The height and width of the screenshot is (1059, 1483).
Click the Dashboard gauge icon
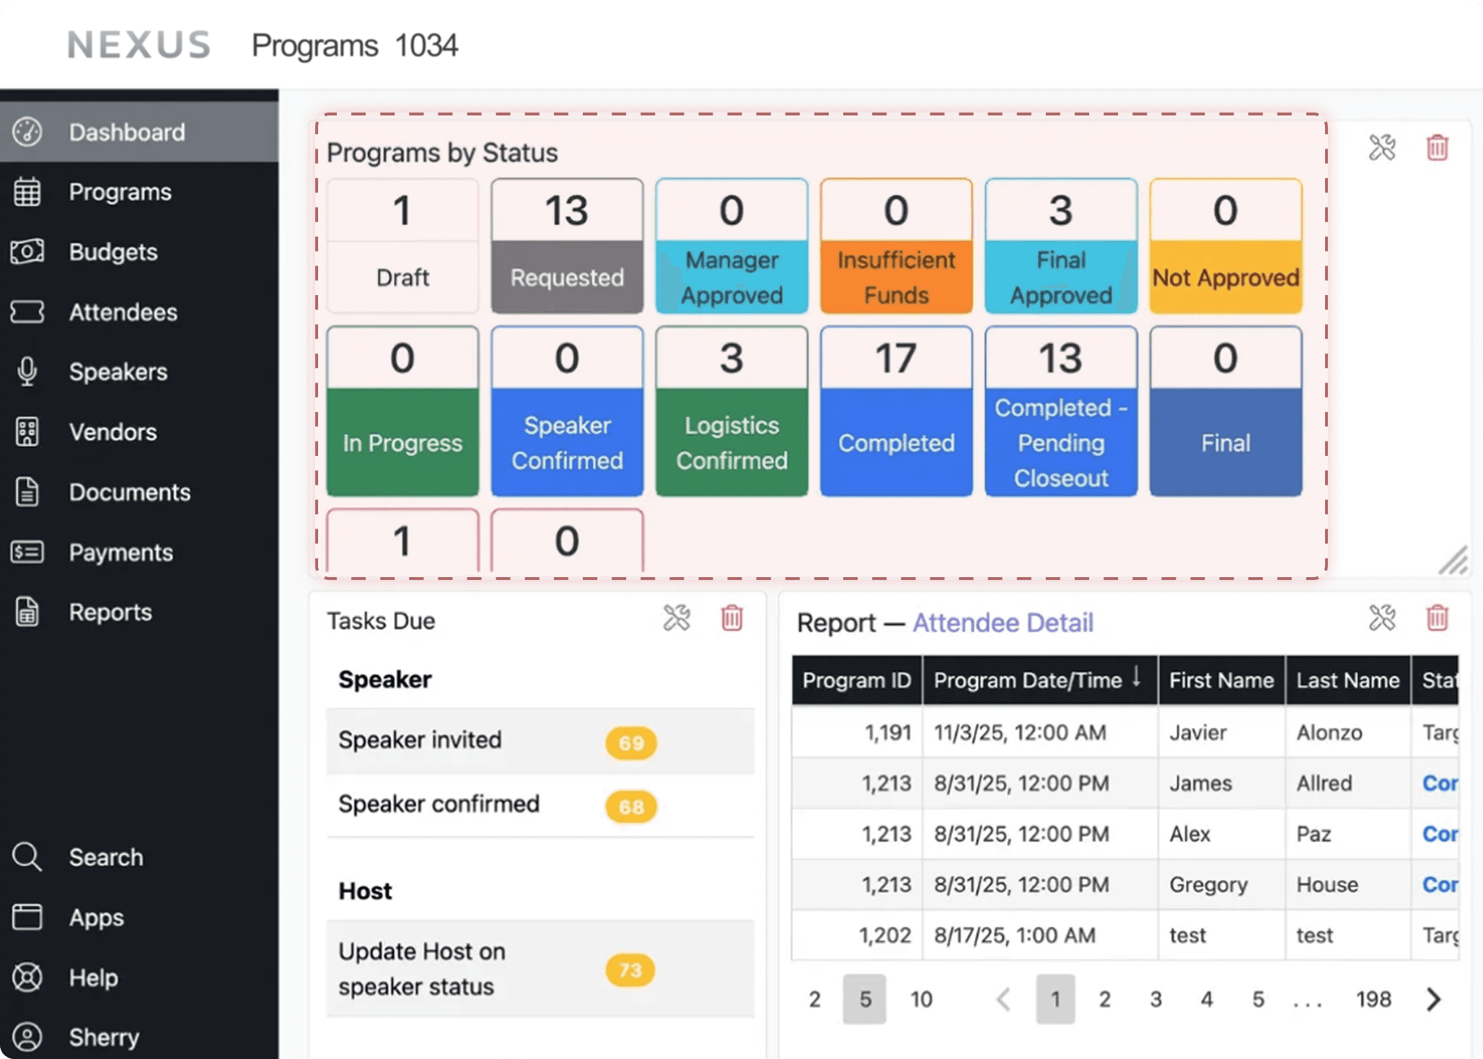(x=27, y=132)
